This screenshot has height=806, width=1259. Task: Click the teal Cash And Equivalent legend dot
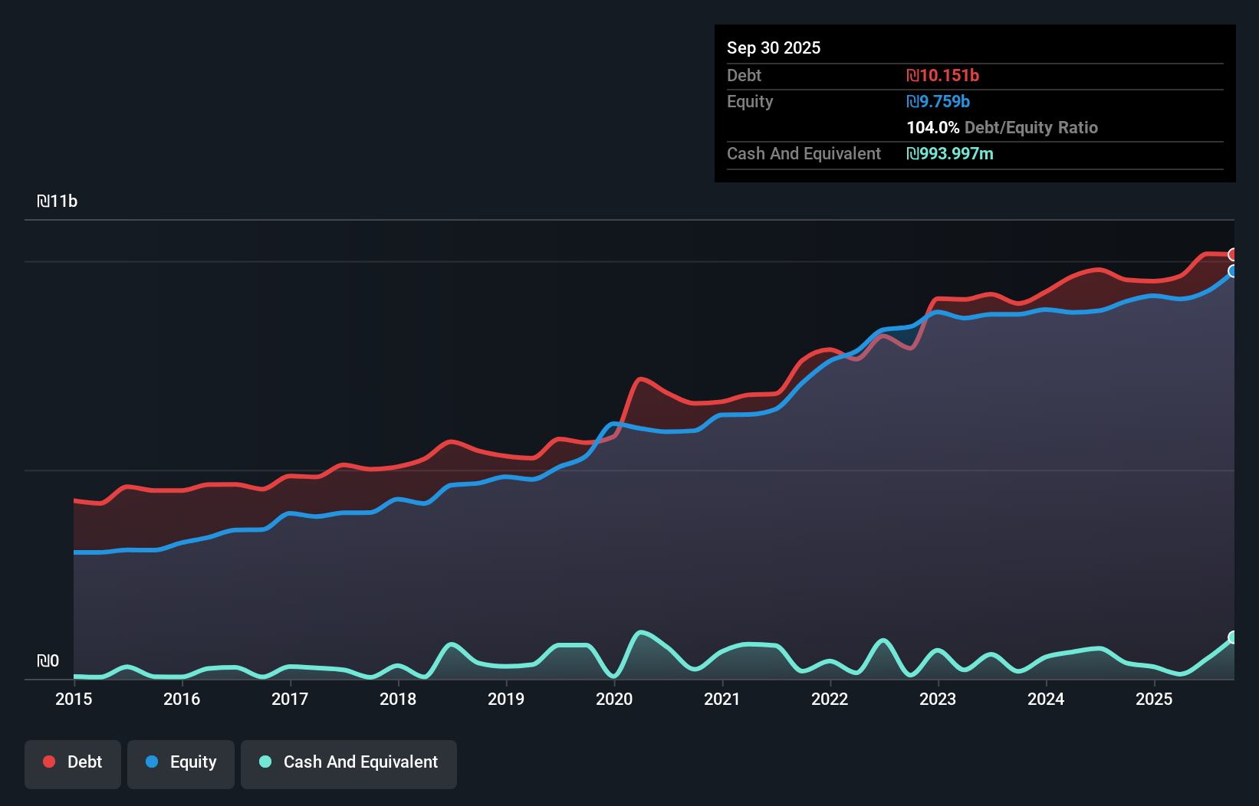pyautogui.click(x=265, y=762)
